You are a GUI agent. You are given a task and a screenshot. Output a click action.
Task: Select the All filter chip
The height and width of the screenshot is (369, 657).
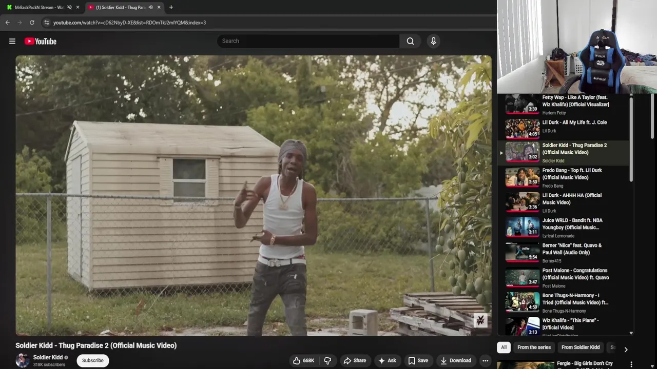point(504,347)
